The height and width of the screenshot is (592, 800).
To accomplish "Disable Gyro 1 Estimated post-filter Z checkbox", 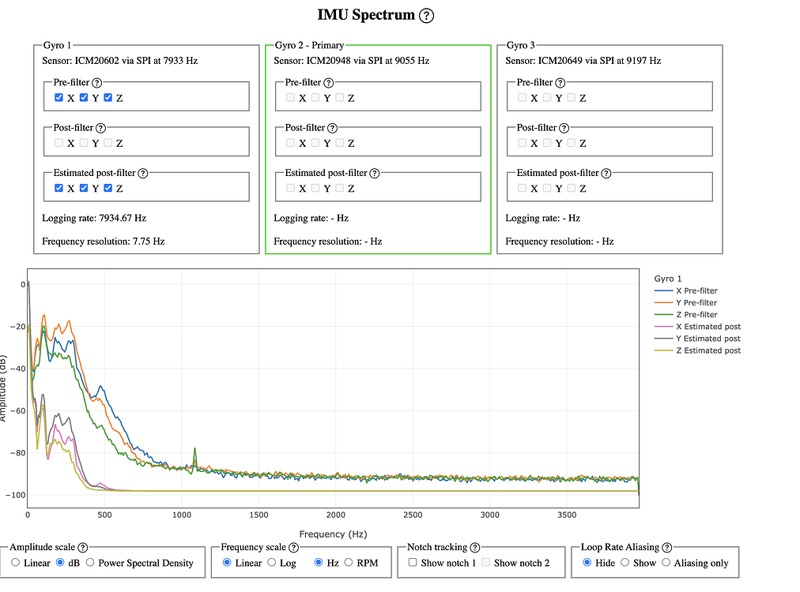I will coord(108,189).
